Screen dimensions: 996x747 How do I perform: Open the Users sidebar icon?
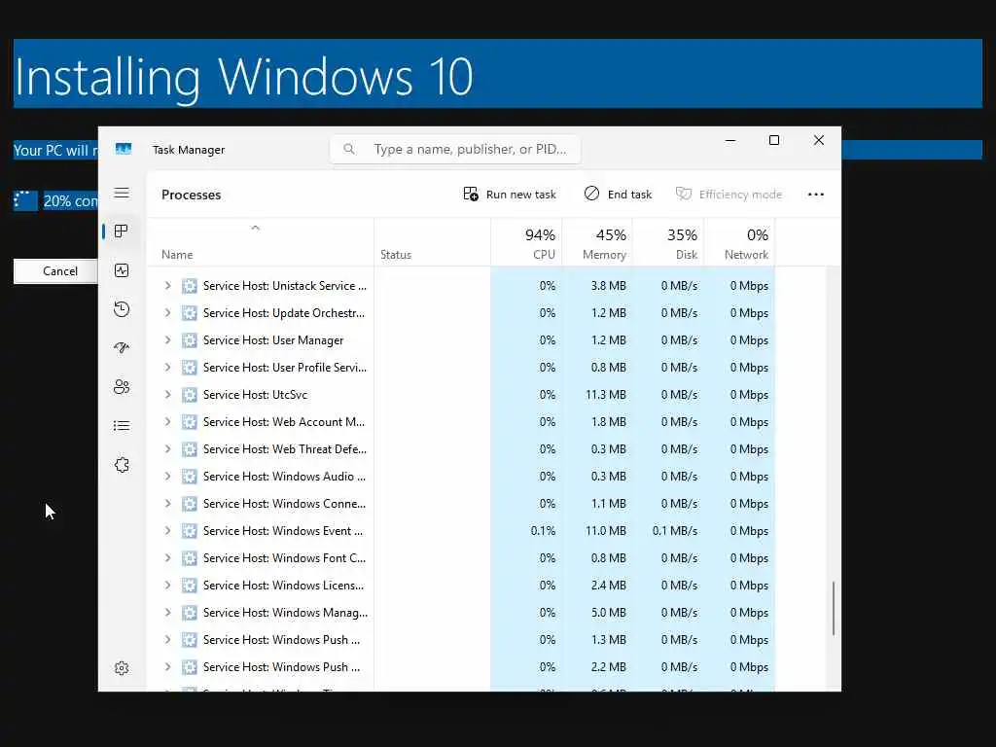[122, 387]
